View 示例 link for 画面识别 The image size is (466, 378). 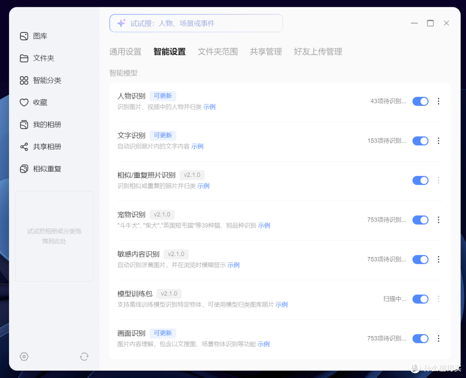click(x=263, y=344)
